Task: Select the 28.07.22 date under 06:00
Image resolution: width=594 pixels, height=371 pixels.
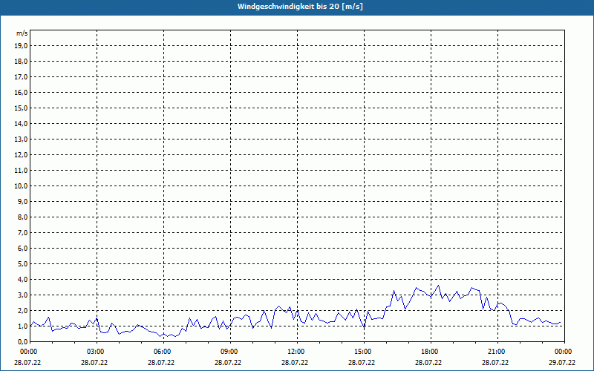Action: click(161, 363)
